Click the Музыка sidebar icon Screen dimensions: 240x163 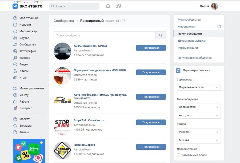[x=15, y=58]
